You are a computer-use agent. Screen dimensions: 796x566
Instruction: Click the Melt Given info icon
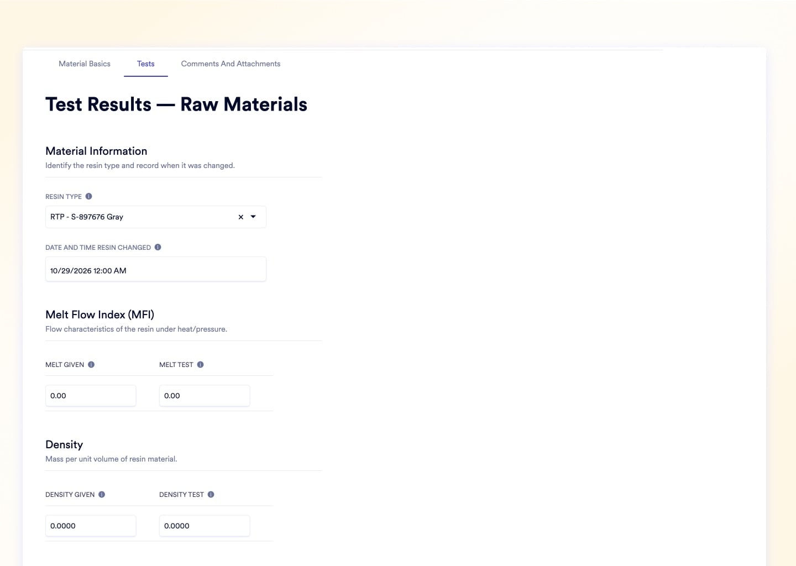[x=91, y=364]
